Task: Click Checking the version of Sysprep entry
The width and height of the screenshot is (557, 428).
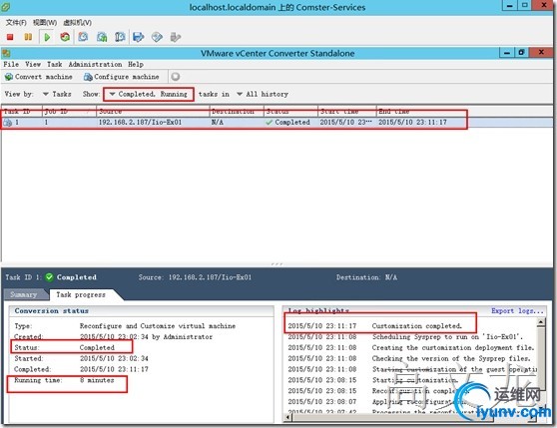Action: pos(409,358)
